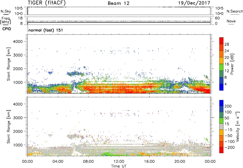The height and width of the screenshot is (168, 243).
Task: Click the "50" label on Velocity colorbar
Action: pos(227,118)
